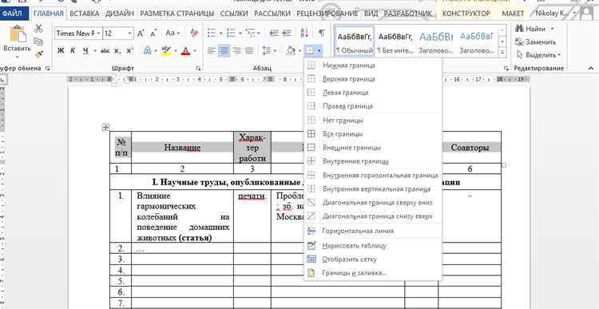Viewport: 599px width, 309px height.
Task: Toggle strikethrough abc formatting
Action: [x=105, y=50]
